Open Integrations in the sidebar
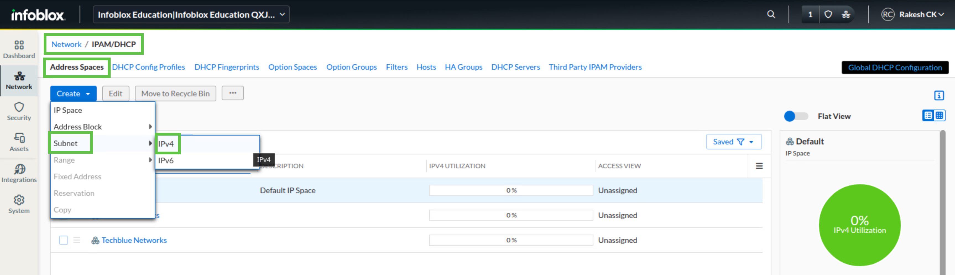The height and width of the screenshot is (275, 955). pos(19,174)
